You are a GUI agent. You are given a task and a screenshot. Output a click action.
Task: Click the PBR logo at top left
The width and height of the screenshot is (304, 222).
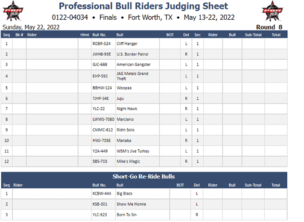(x=13, y=11)
